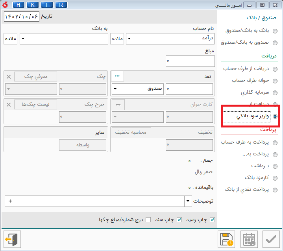Open به بانک dropdown
The width and height of the screenshot is (283, 251).
click(64, 39)
